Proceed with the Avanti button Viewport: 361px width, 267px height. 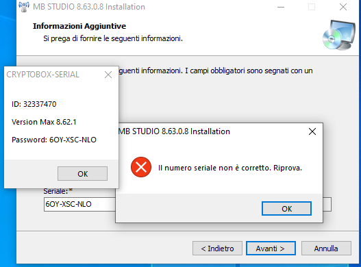click(271, 249)
